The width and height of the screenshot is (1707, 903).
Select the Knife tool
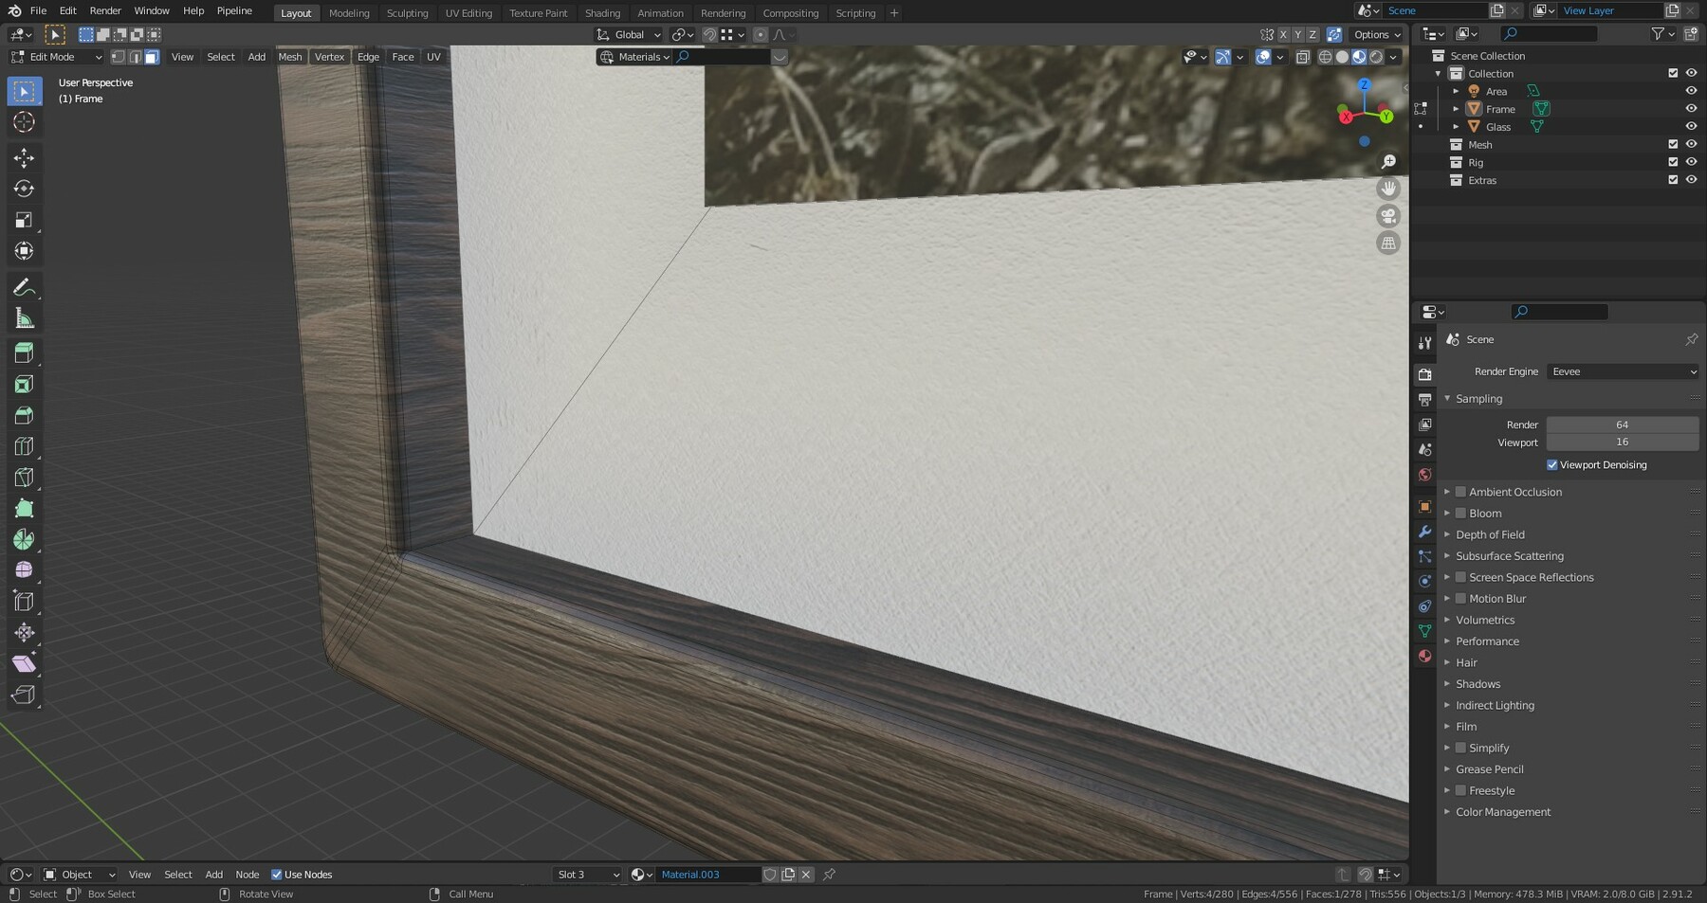[24, 478]
